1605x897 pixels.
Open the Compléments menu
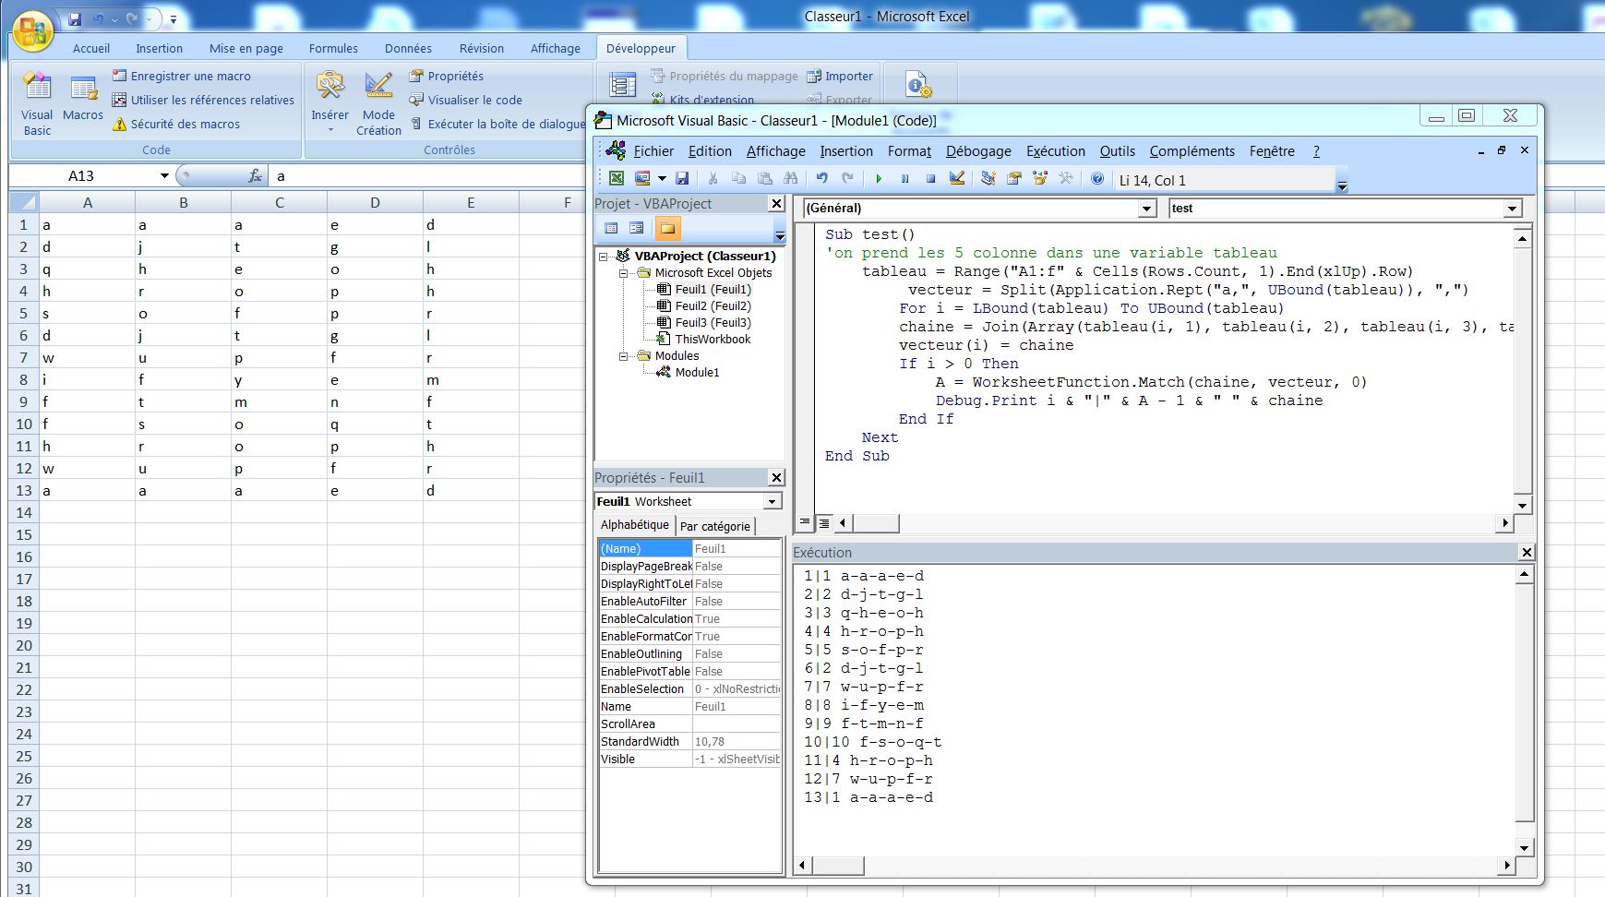pos(1192,151)
